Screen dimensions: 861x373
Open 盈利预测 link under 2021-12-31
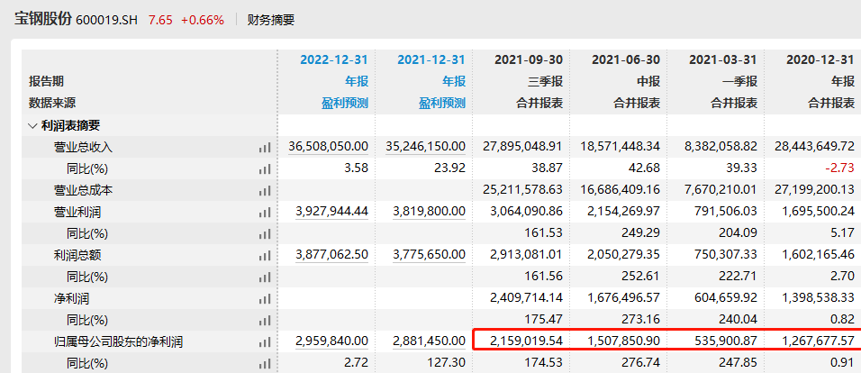pos(442,103)
